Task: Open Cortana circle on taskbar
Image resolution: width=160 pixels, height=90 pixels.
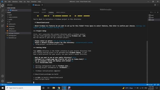Action: pyautogui.click(x=43, y=88)
